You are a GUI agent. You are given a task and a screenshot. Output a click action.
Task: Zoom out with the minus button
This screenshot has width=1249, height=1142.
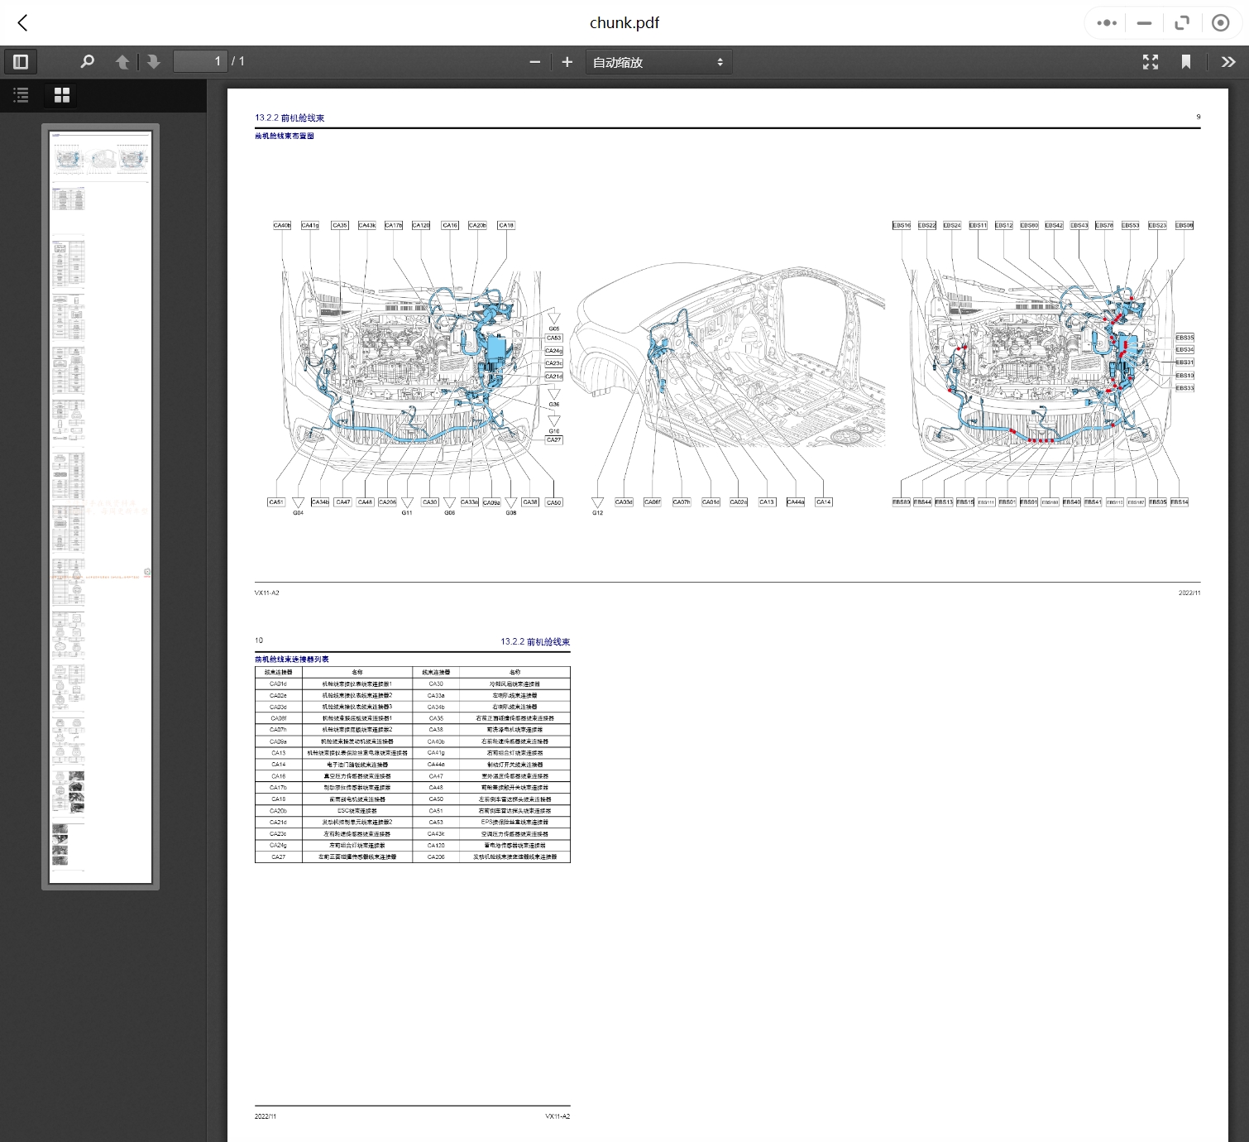coord(534,62)
